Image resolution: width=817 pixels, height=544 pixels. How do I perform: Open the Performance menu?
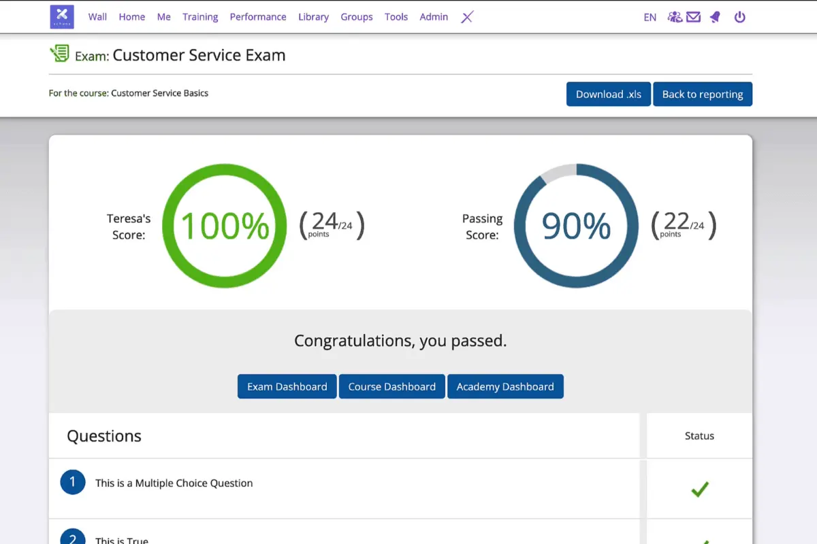258,17
